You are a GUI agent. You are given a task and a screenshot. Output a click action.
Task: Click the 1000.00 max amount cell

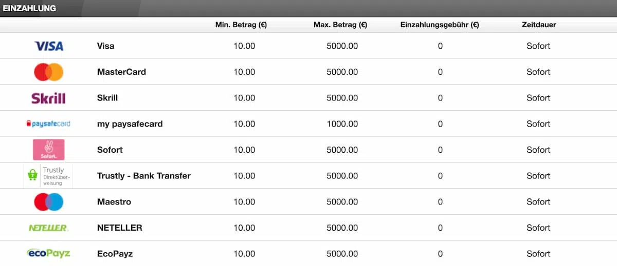point(342,124)
